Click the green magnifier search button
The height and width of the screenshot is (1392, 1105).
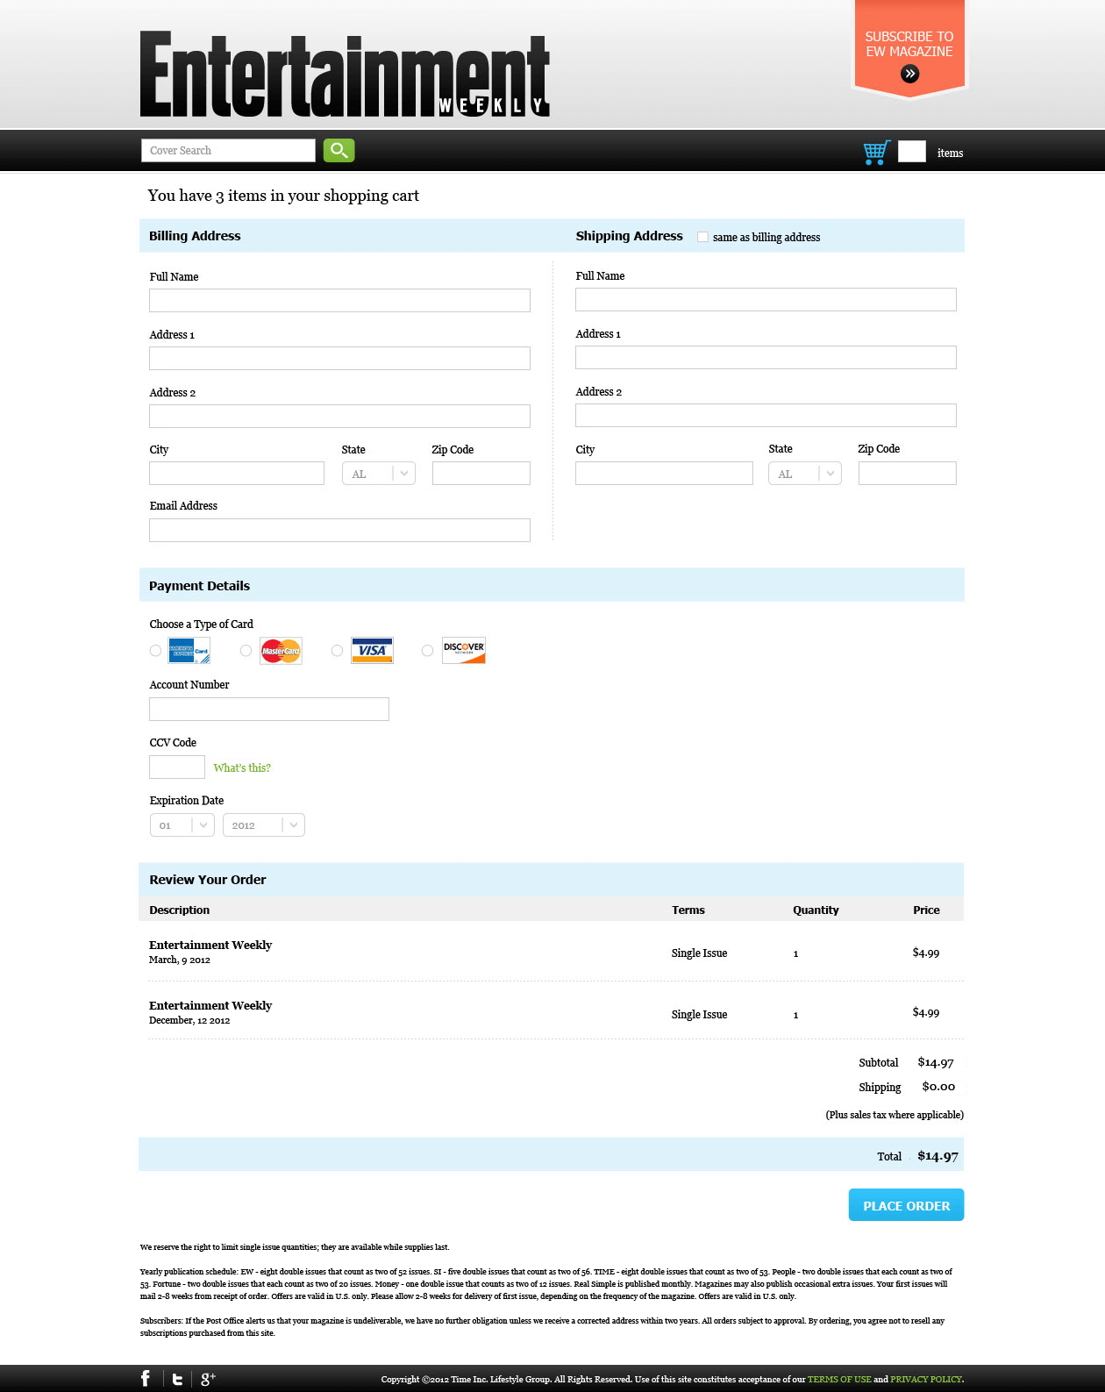[x=339, y=150]
